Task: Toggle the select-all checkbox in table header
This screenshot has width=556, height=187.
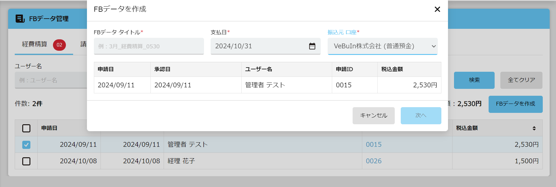Action: point(26,128)
